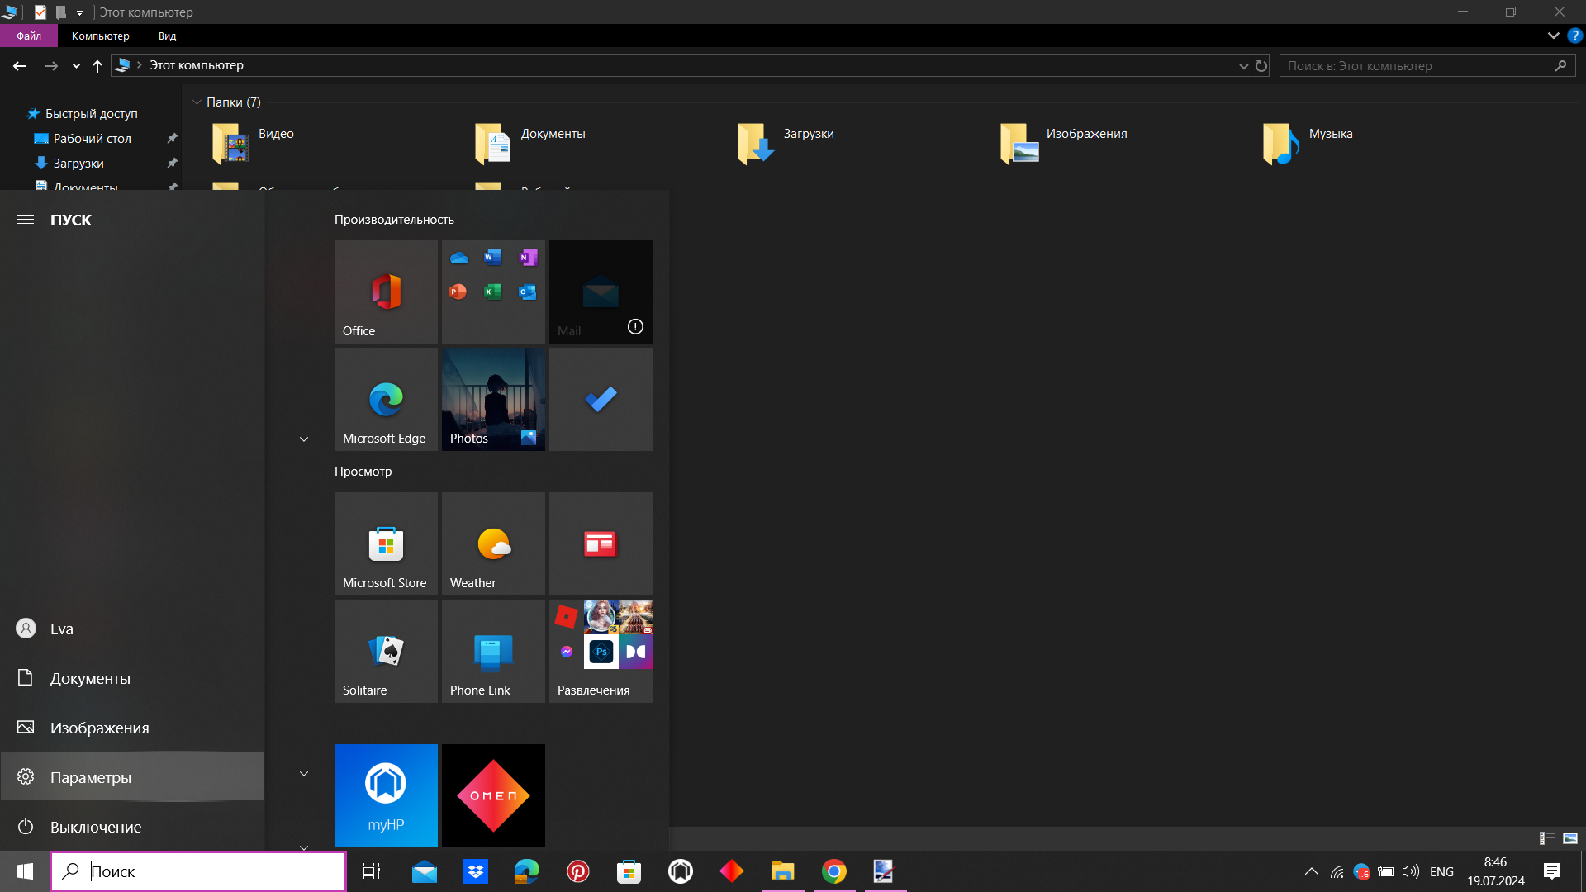1586x892 pixels.
Task: Open myHP white icon on taskbar
Action: point(681,871)
